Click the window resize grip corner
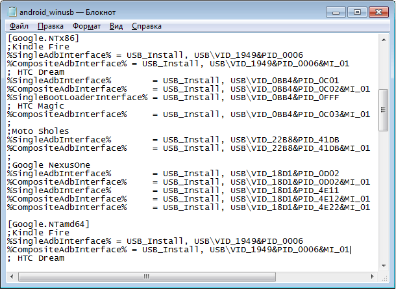The height and width of the screenshot is (290, 396). (384, 277)
